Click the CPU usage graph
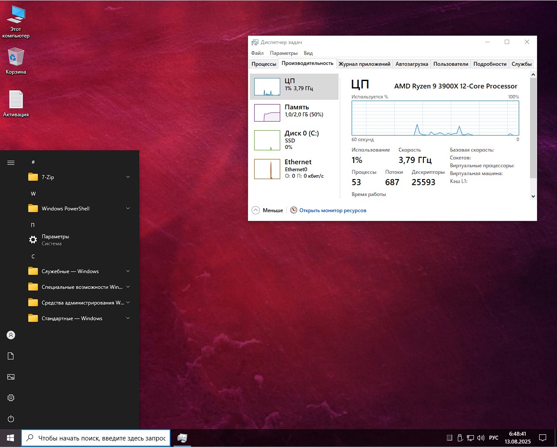The image size is (557, 447). (435, 118)
